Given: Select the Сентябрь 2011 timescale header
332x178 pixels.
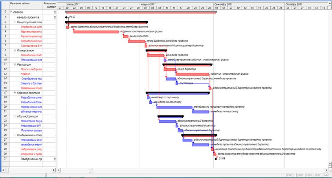Looking at the screenshot, I should click(223, 4).
